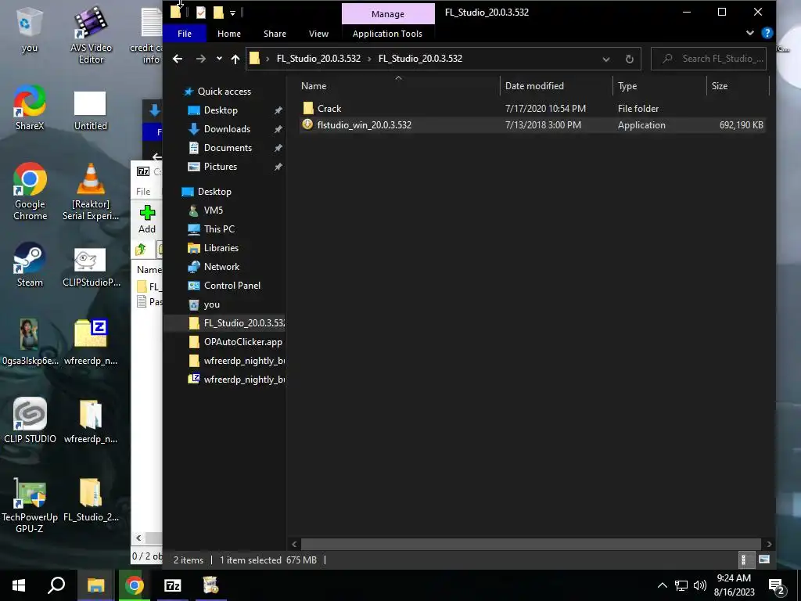Open address bar history dropdown
This screenshot has height=601, width=801.
pyautogui.click(x=606, y=59)
